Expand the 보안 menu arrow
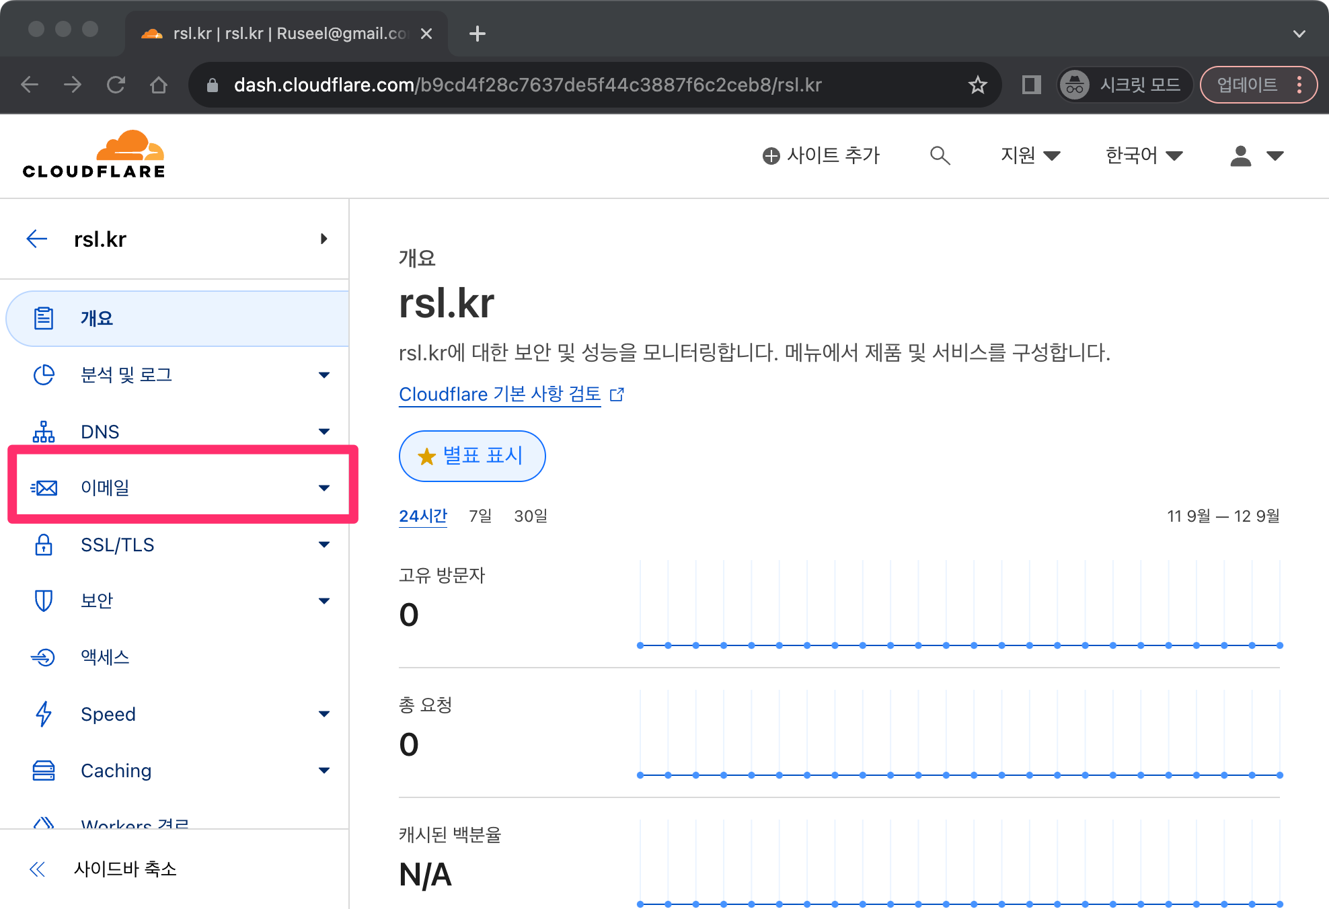 point(324,601)
